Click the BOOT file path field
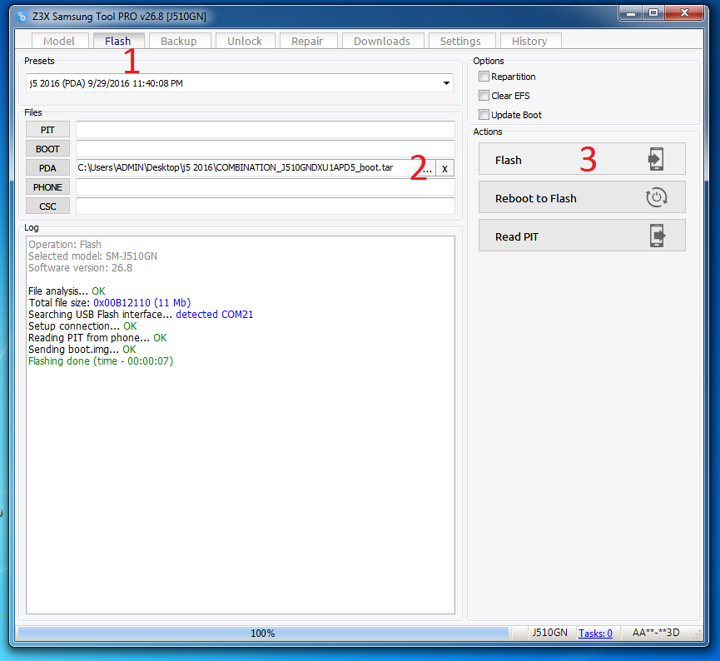The width and height of the screenshot is (720, 661). click(x=265, y=149)
